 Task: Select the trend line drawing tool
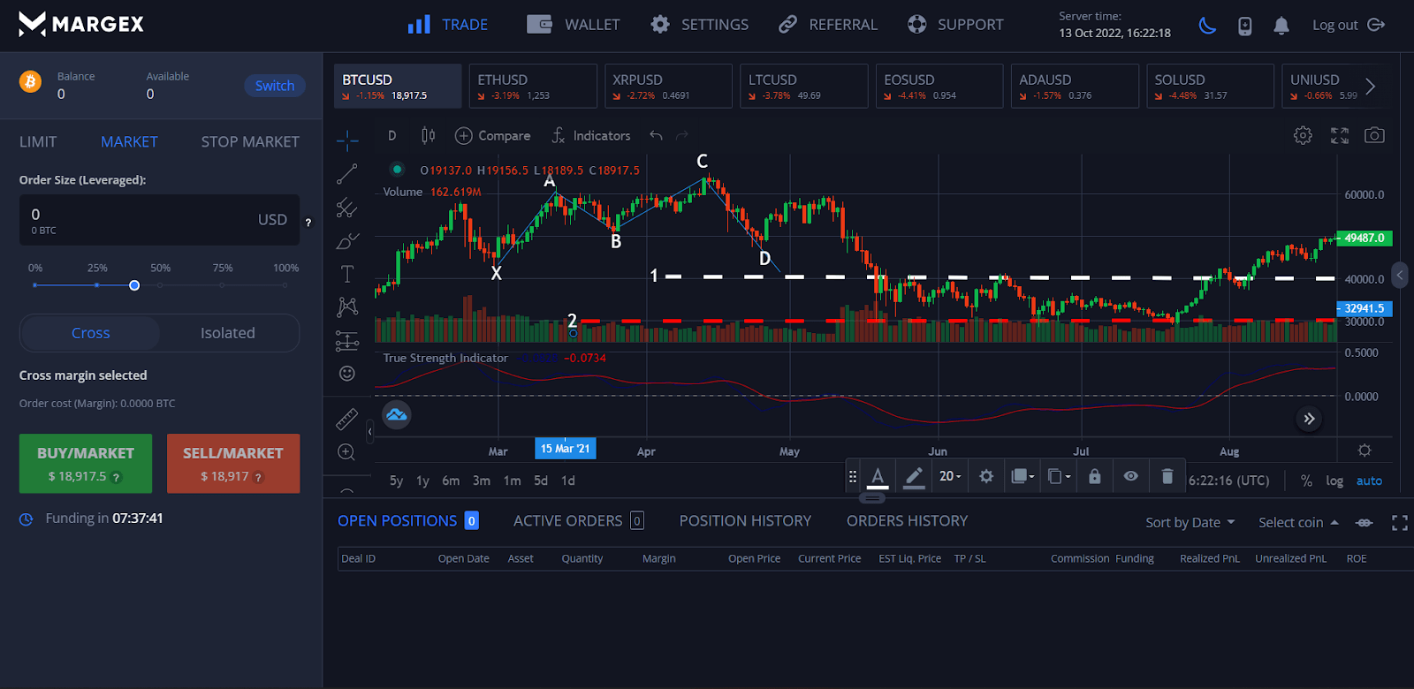pos(347,174)
